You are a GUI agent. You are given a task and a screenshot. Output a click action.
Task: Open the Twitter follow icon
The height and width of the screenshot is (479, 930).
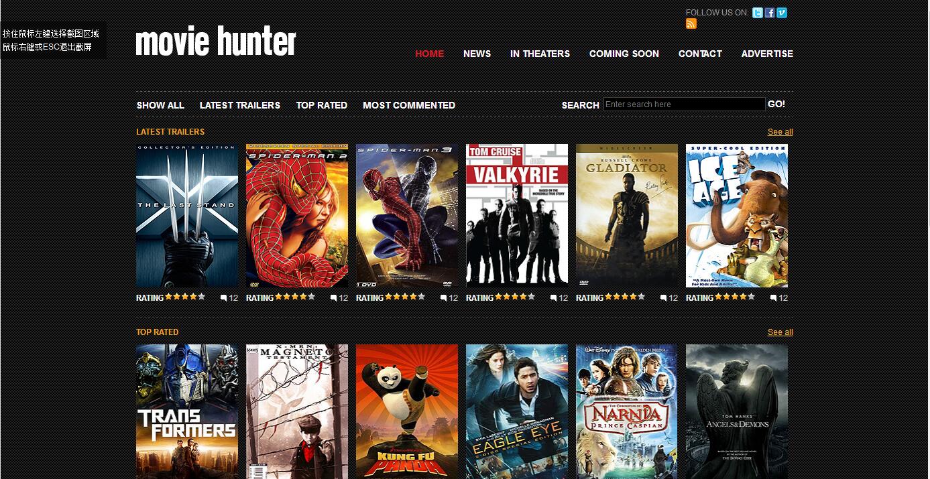[x=758, y=13]
